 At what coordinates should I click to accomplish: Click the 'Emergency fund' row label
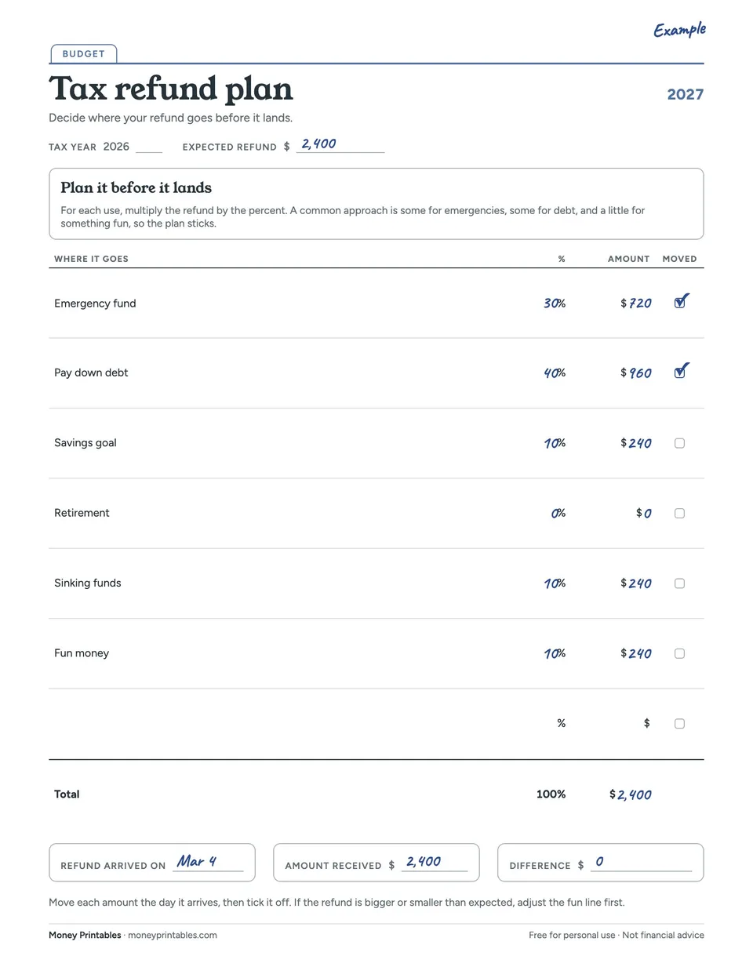click(x=95, y=303)
